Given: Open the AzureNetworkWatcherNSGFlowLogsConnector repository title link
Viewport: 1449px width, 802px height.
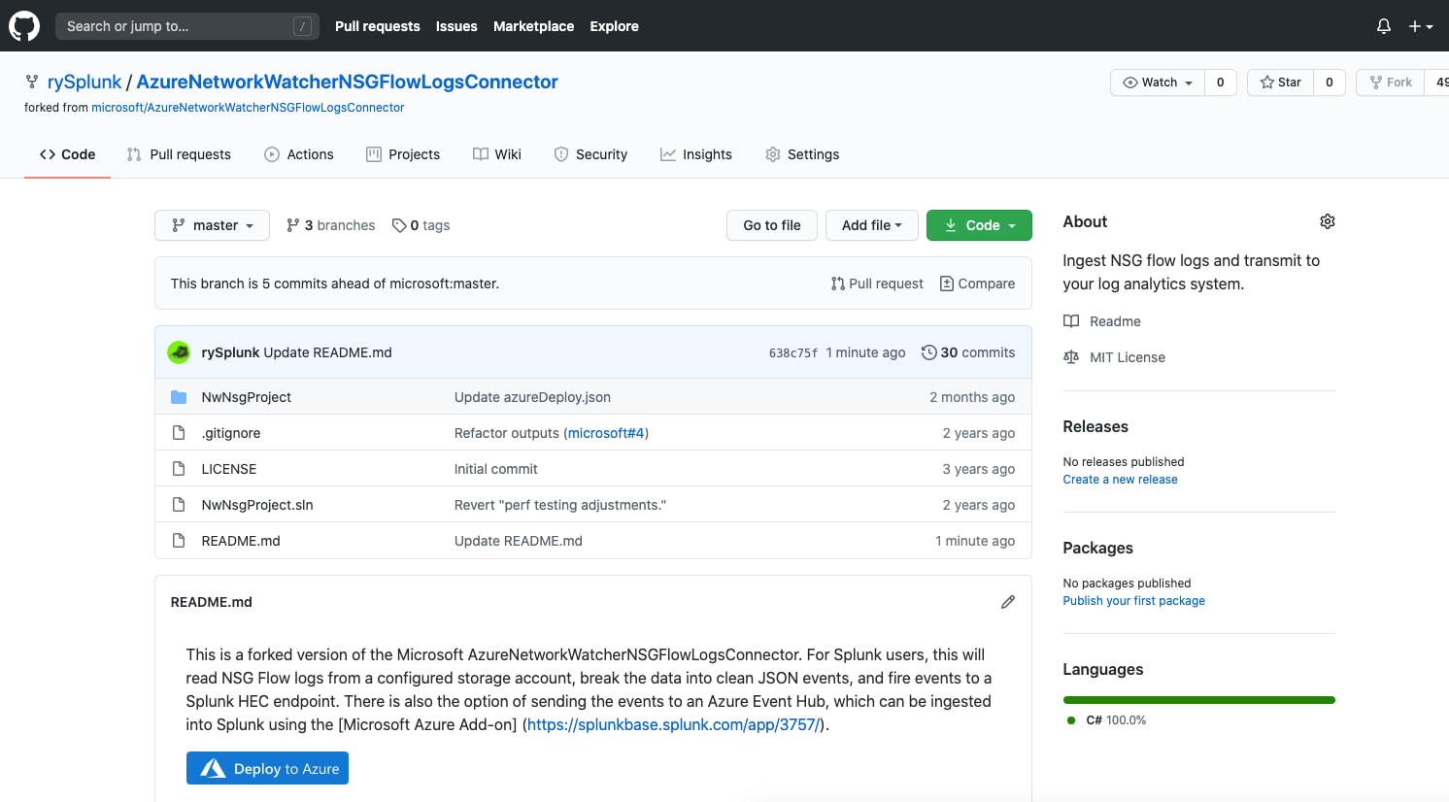Looking at the screenshot, I should 348,82.
